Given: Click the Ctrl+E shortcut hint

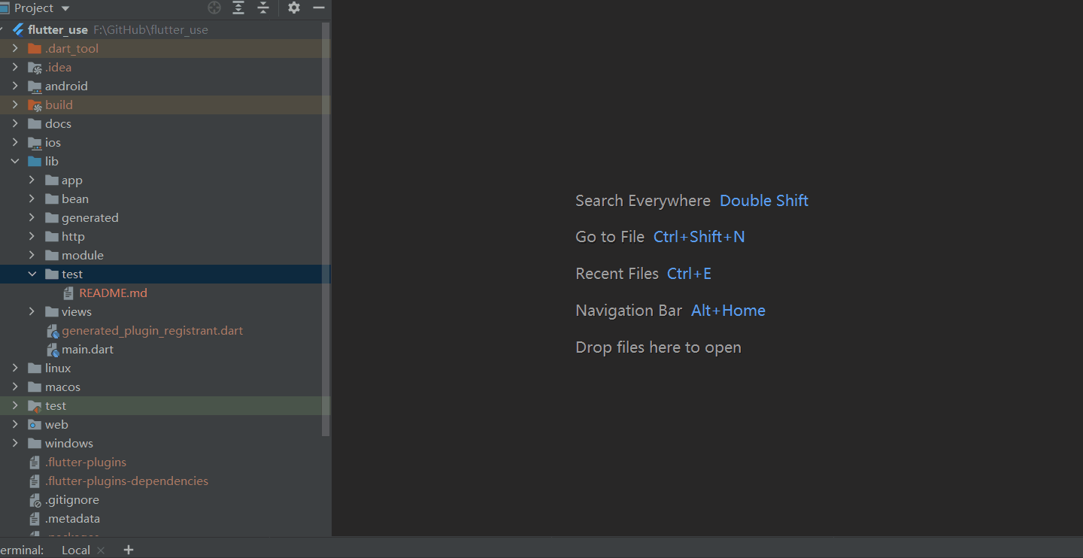Looking at the screenshot, I should [690, 274].
